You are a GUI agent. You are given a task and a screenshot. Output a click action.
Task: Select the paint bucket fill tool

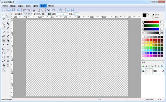pos(4,36)
